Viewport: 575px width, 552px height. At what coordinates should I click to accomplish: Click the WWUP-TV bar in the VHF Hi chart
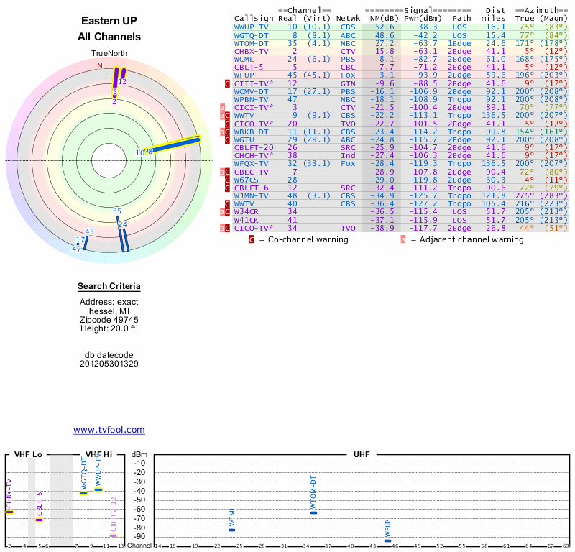coord(98,489)
